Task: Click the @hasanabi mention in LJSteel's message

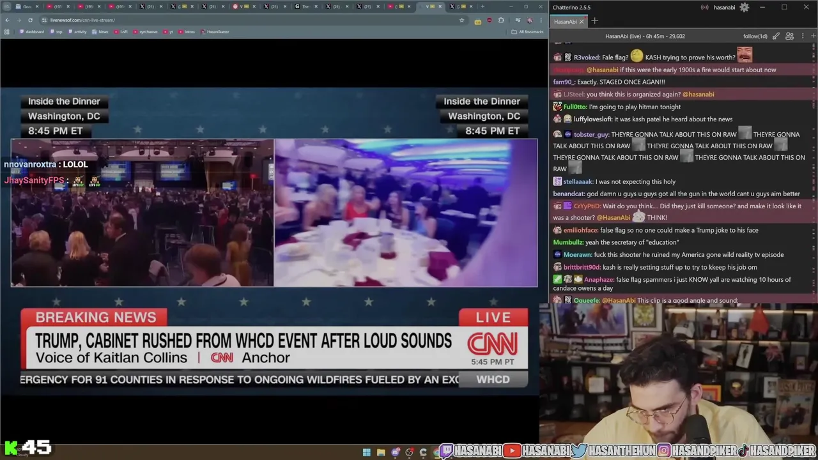Action: 698,95
